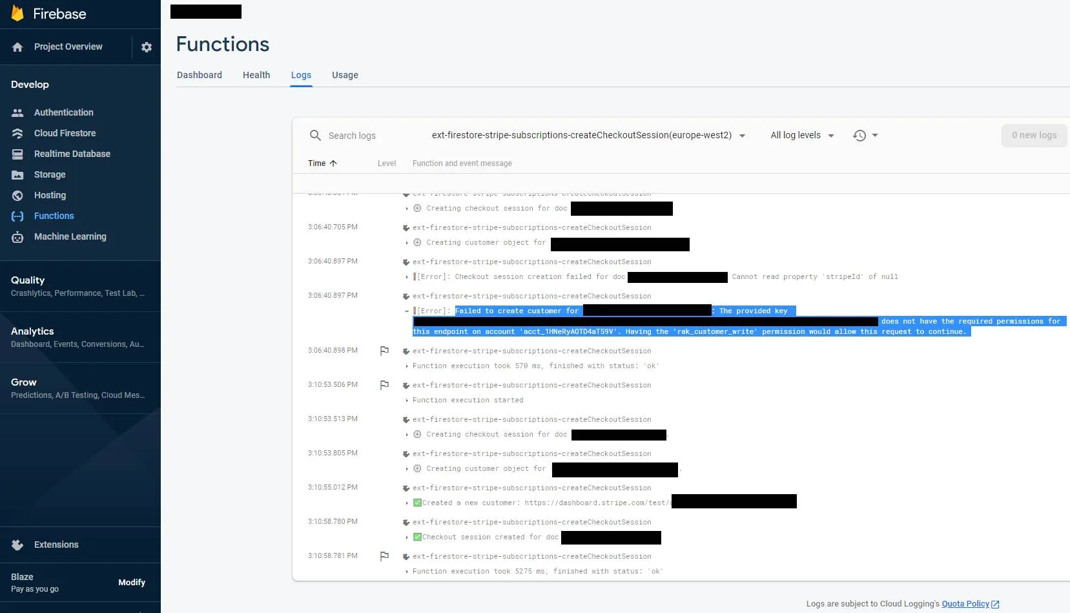1070x613 pixels.
Task: Click the log time-range history icon
Action: 859,135
